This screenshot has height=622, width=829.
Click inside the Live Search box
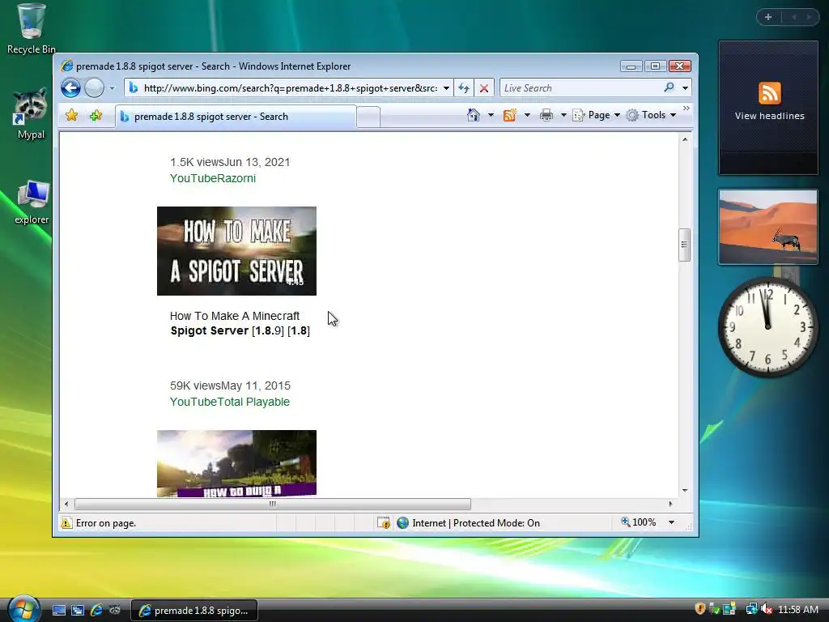pos(580,88)
